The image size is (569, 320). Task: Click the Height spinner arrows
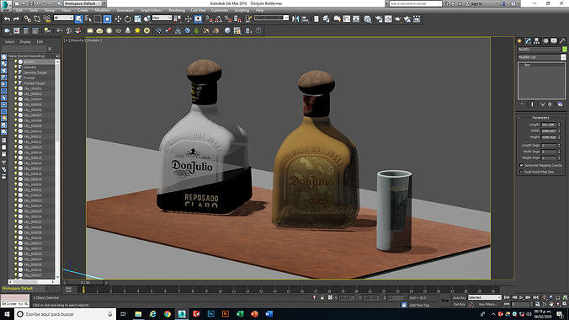point(559,137)
